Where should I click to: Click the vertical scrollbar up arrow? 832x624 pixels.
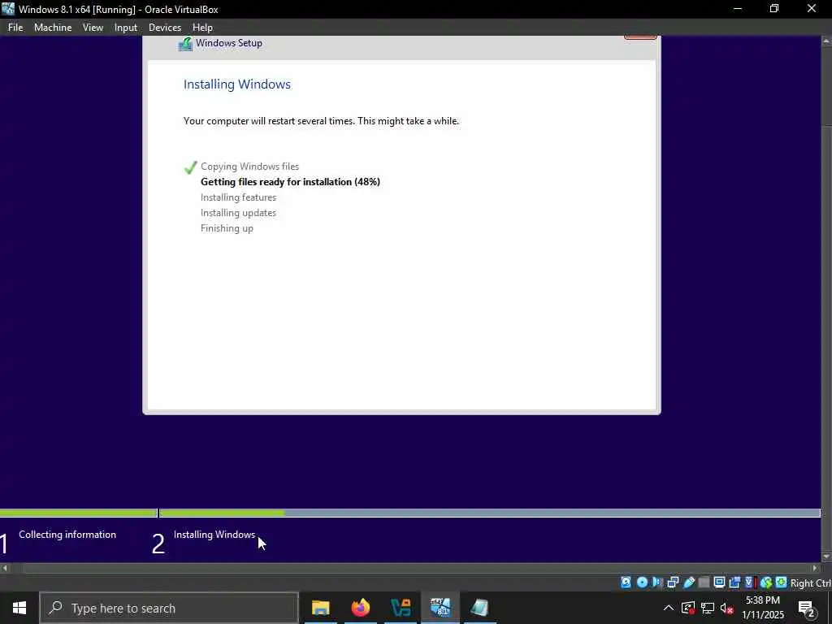[826, 41]
